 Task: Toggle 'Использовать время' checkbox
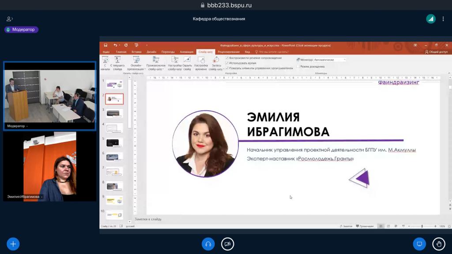[227, 63]
